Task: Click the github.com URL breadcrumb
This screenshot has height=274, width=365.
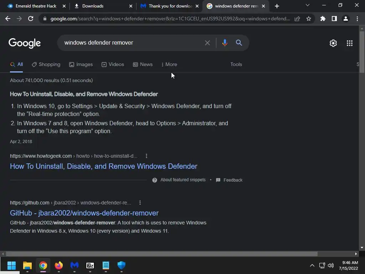Action: [x=70, y=203]
